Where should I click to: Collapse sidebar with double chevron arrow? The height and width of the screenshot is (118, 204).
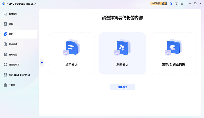tap(42, 62)
